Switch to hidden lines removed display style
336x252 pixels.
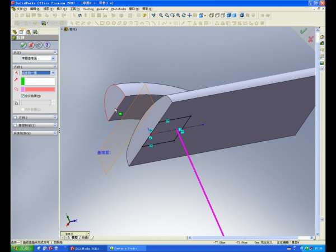(223, 16)
